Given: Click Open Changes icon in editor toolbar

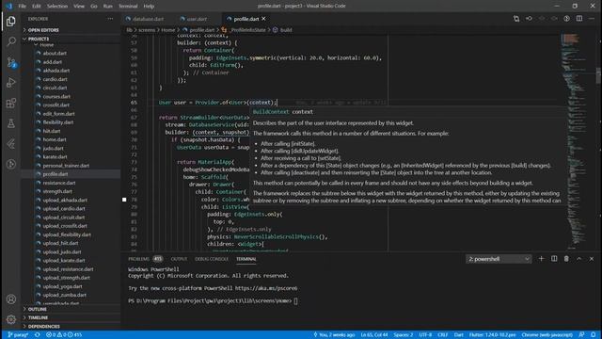Looking at the screenshot, I should [516, 19].
